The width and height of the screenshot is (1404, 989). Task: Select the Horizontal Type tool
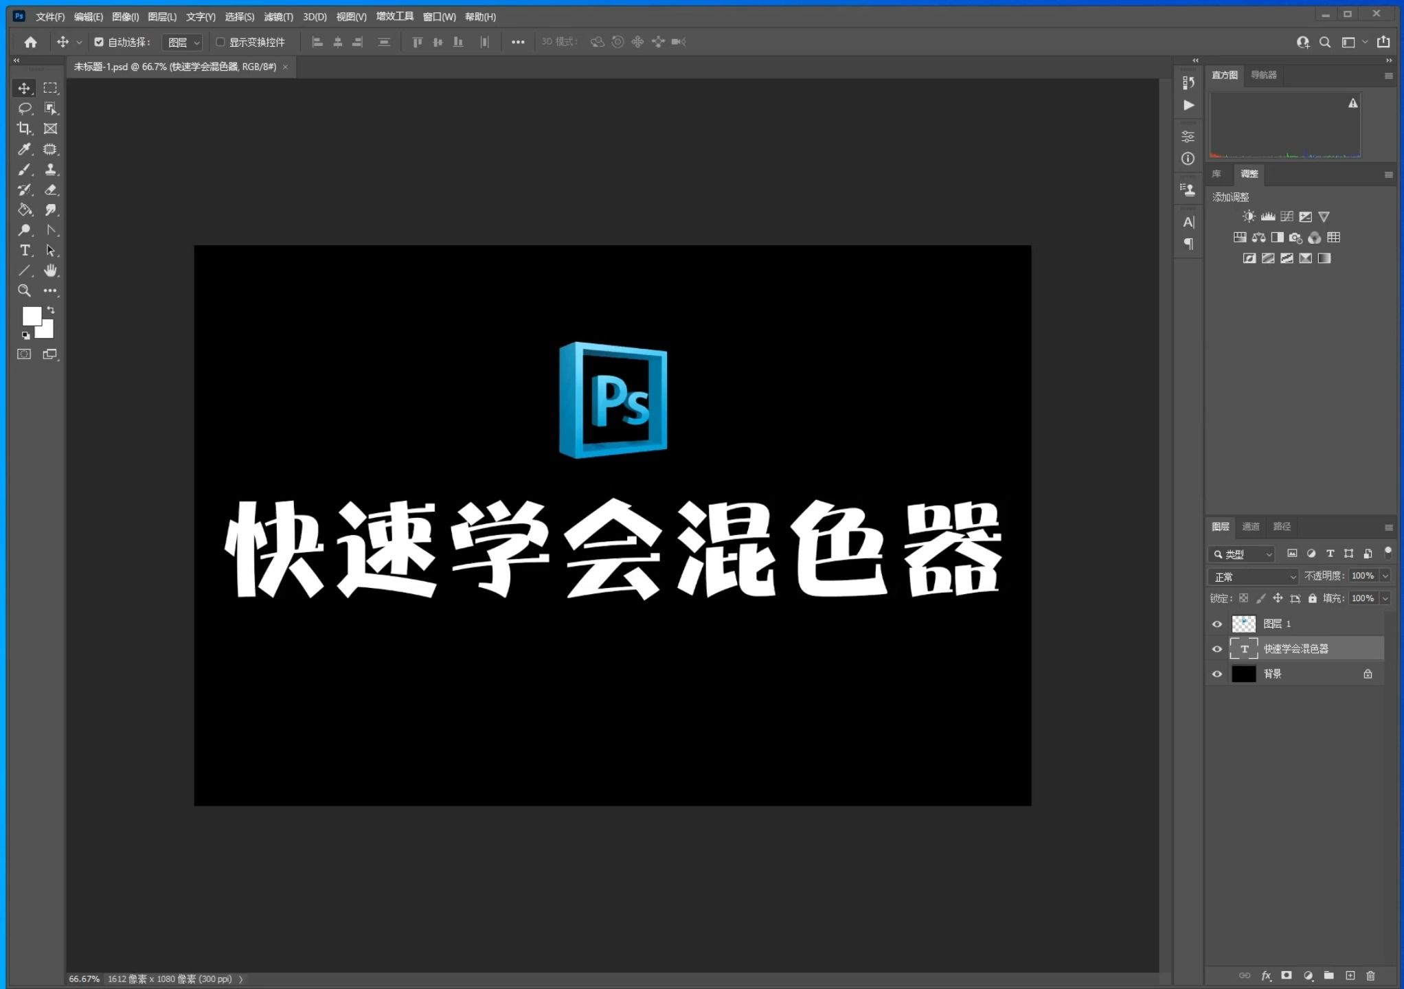(25, 251)
